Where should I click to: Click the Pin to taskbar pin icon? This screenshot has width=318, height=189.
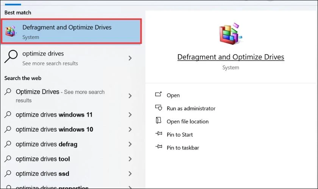click(159, 146)
